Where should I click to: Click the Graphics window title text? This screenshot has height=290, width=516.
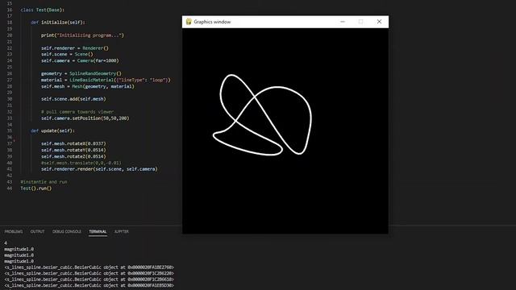click(212, 22)
